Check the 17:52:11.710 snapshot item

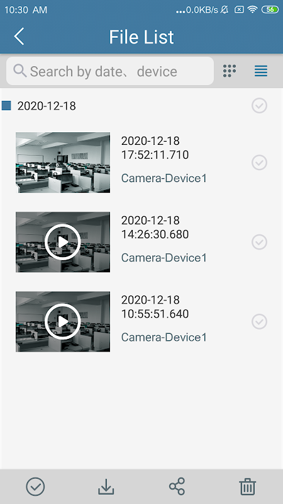259,163
